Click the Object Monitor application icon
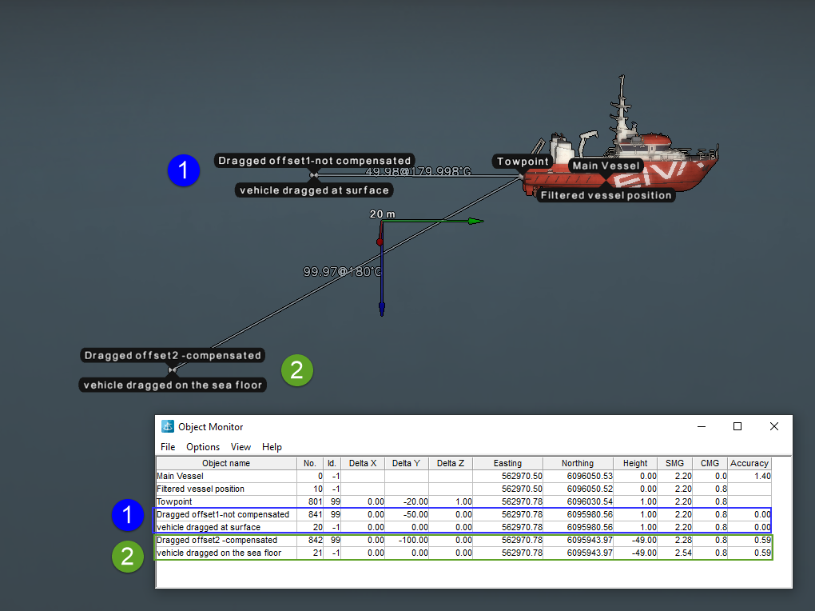Image resolution: width=815 pixels, height=611 pixels. 167,426
